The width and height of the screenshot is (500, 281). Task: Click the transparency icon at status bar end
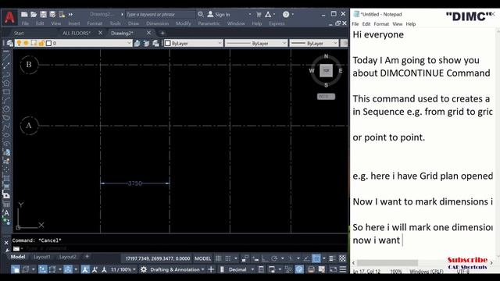[342, 258]
